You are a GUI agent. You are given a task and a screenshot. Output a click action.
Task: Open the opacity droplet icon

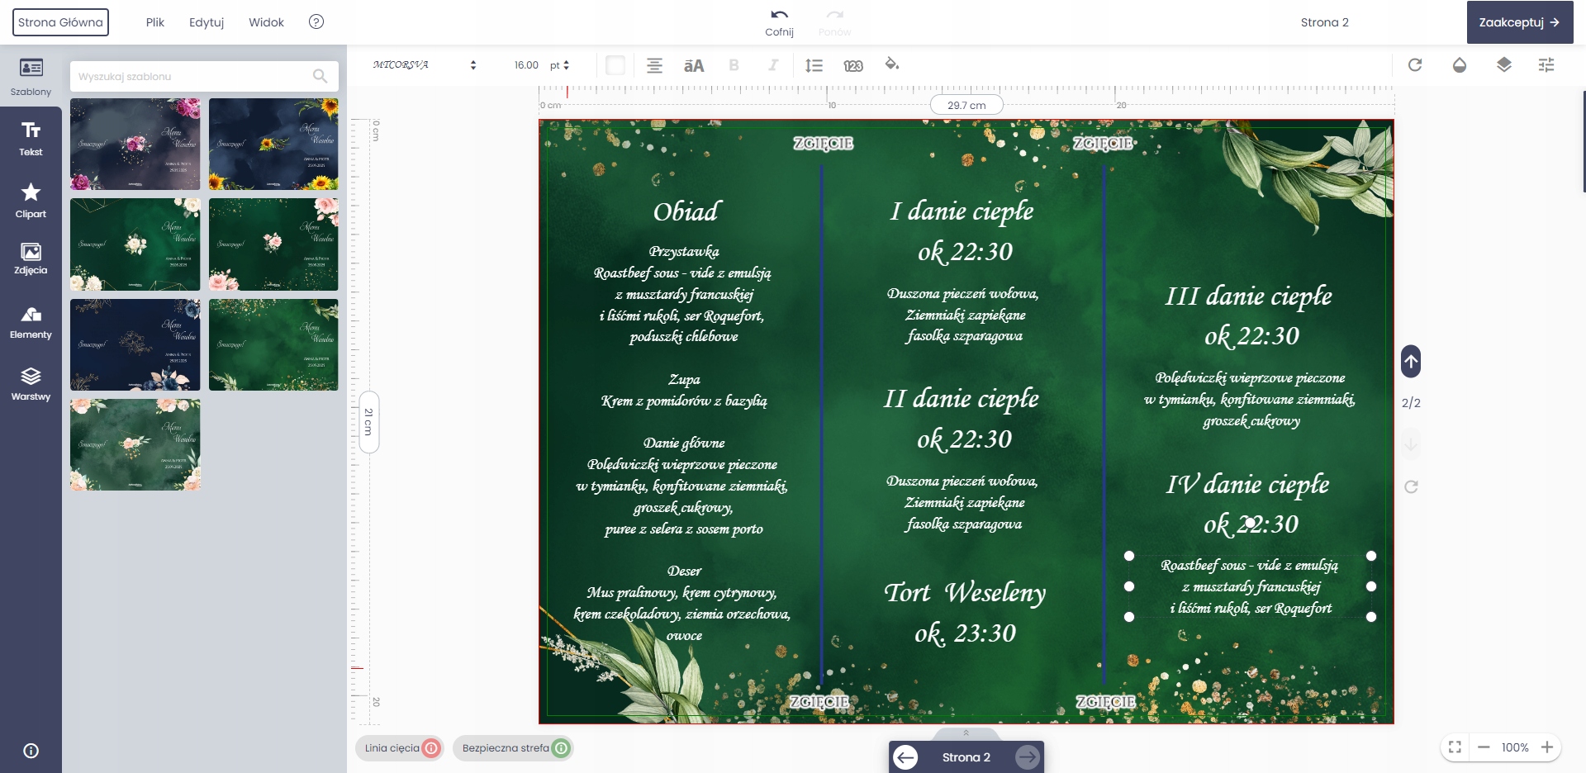[x=1460, y=64]
